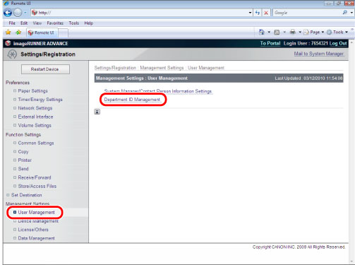The width and height of the screenshot is (355, 265).
Task: Click the return-to-top arrow icon
Action: pos(97,112)
